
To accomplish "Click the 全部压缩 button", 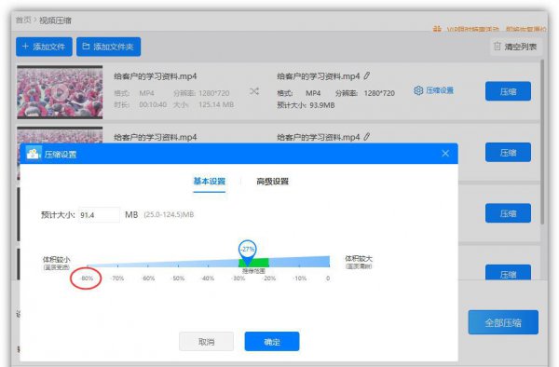I will [503, 322].
